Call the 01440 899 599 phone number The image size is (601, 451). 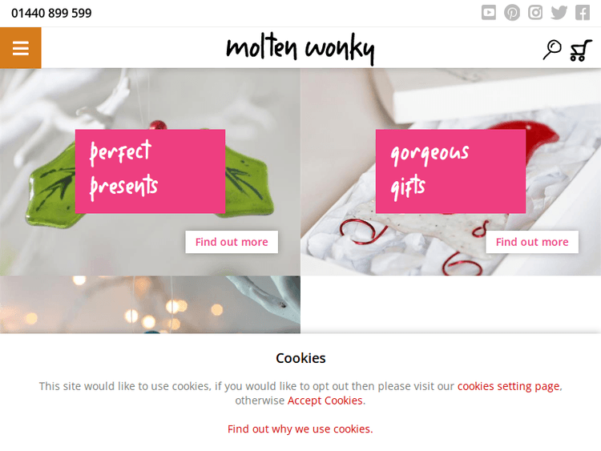(x=51, y=13)
